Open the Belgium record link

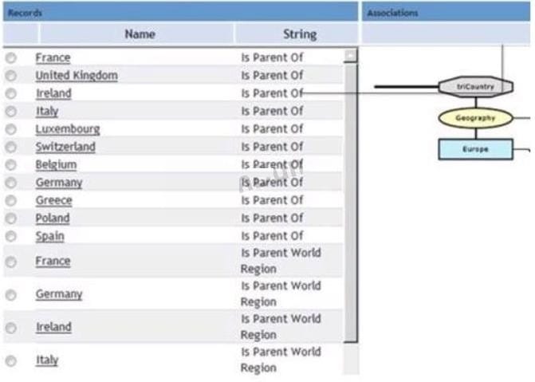pos(56,165)
